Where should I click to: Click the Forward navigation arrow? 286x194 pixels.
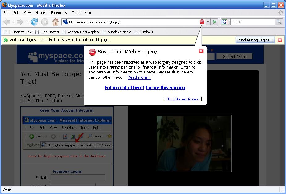(20, 22)
